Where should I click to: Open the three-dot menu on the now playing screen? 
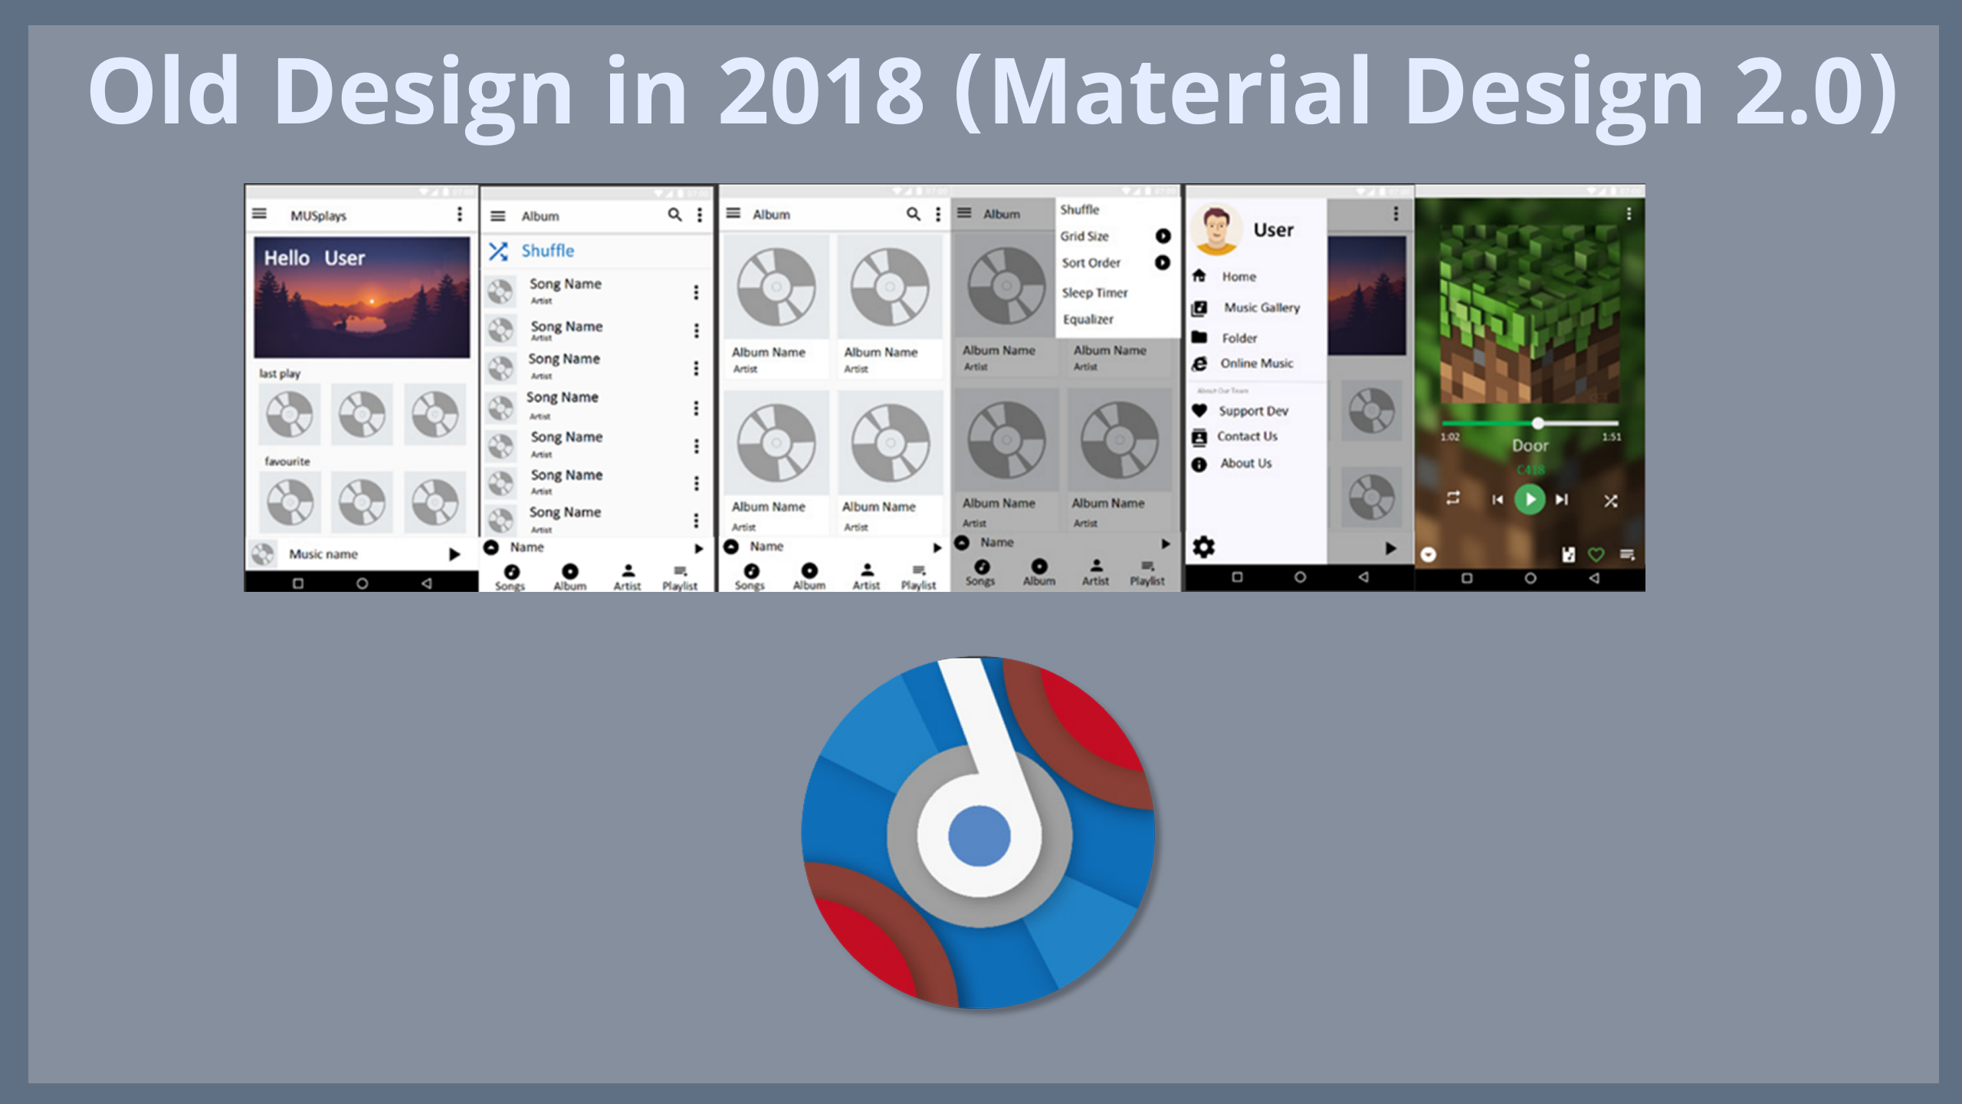point(1629,214)
